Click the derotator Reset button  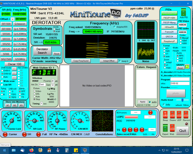tap(57, 54)
